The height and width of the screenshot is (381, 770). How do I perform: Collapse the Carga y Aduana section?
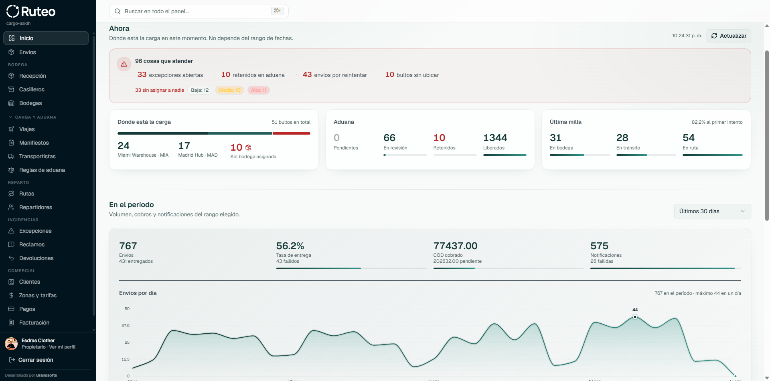[32, 117]
